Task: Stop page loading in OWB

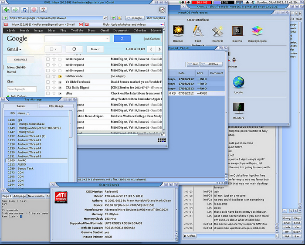Action: tap(34, 10)
